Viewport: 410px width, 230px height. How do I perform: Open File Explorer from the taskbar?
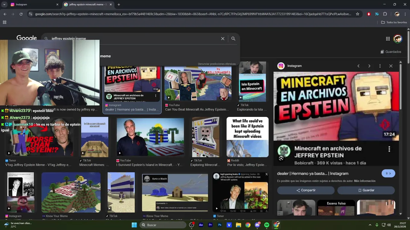(238, 225)
